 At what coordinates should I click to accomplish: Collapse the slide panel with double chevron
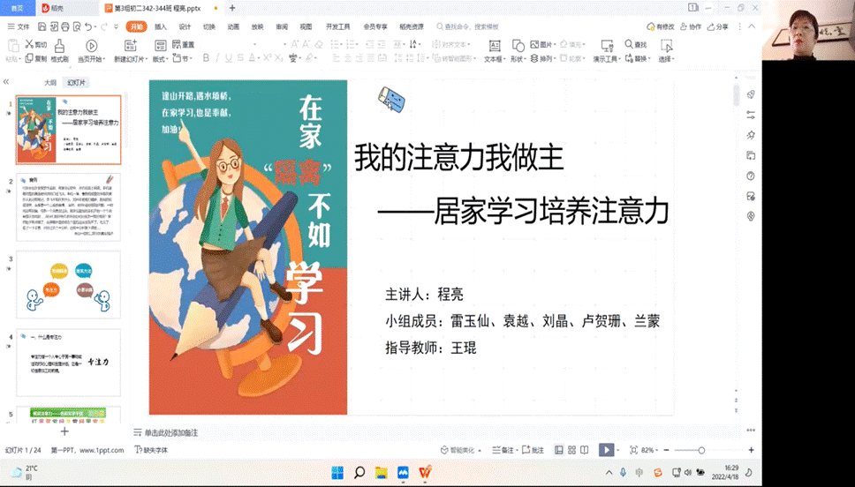(x=6, y=82)
